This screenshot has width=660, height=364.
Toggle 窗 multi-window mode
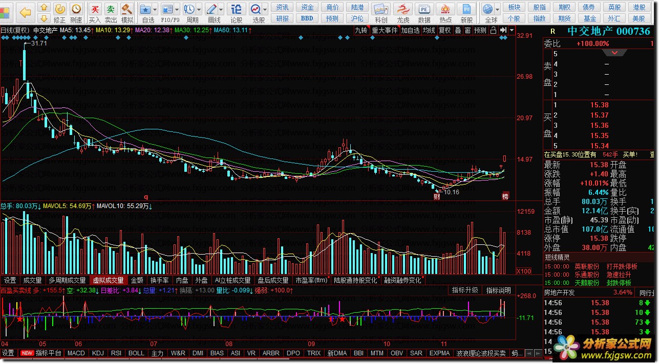[467, 30]
